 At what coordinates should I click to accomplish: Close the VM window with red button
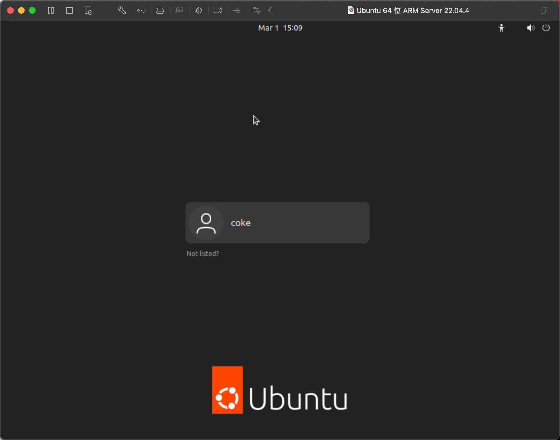pyautogui.click(x=10, y=11)
